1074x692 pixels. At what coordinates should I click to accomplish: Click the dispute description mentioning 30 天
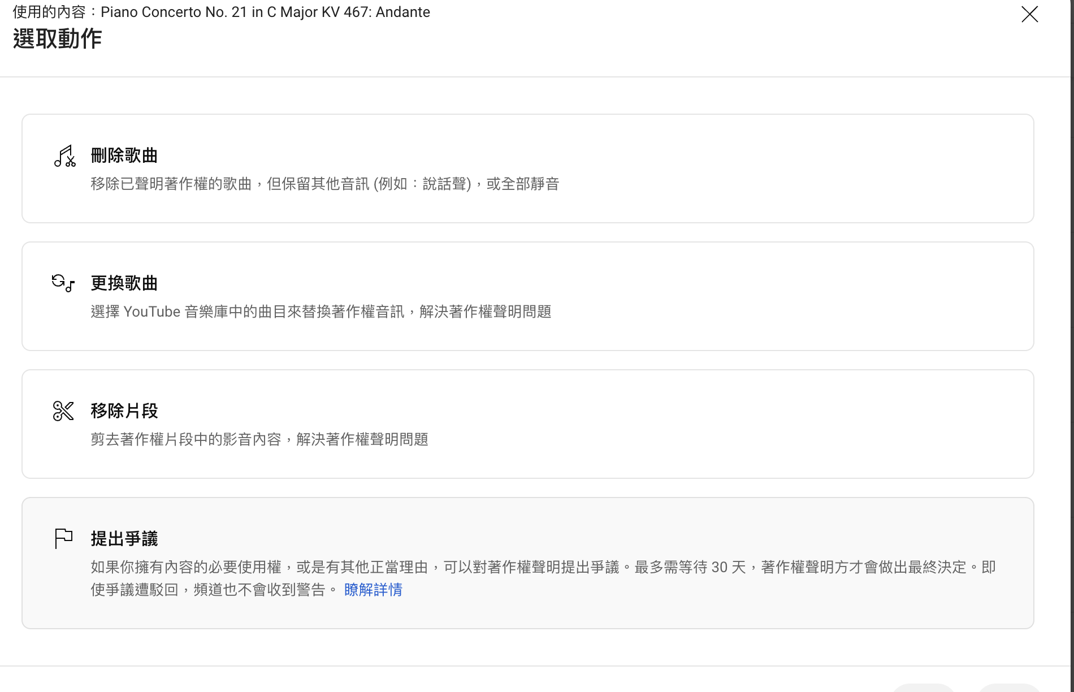click(543, 567)
